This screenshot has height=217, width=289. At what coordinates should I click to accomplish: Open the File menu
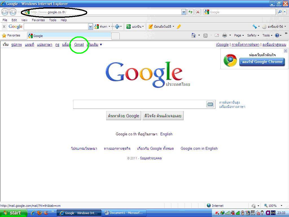[x=5, y=20]
